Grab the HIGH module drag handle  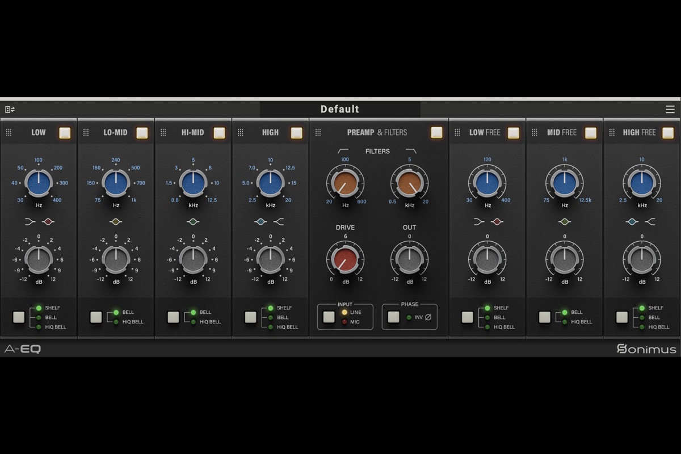point(240,132)
